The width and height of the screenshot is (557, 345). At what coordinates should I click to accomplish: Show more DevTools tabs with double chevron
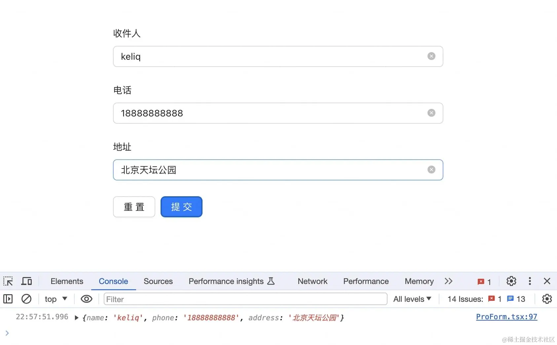448,281
